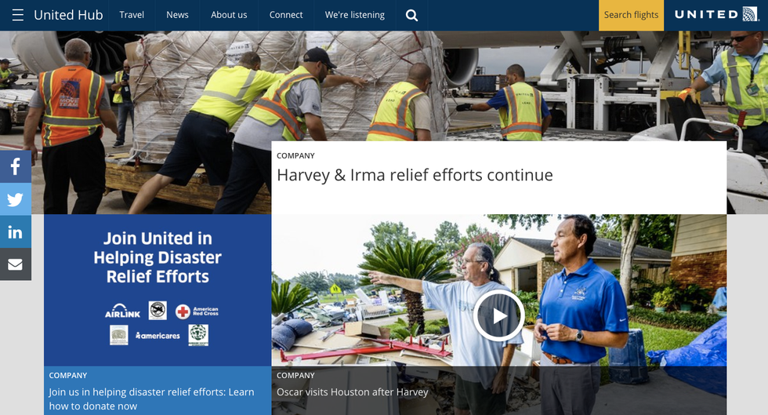Open the News menu item

coord(177,15)
